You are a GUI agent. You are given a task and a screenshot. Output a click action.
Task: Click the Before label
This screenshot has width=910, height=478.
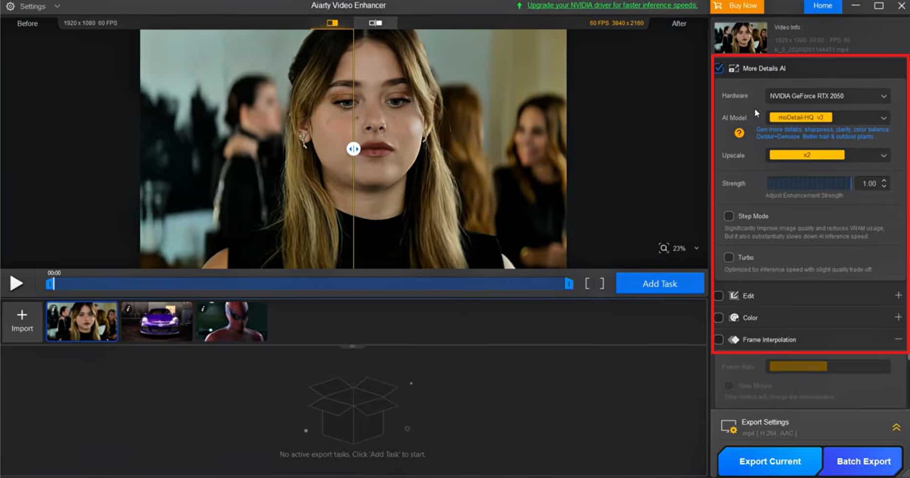click(x=27, y=23)
